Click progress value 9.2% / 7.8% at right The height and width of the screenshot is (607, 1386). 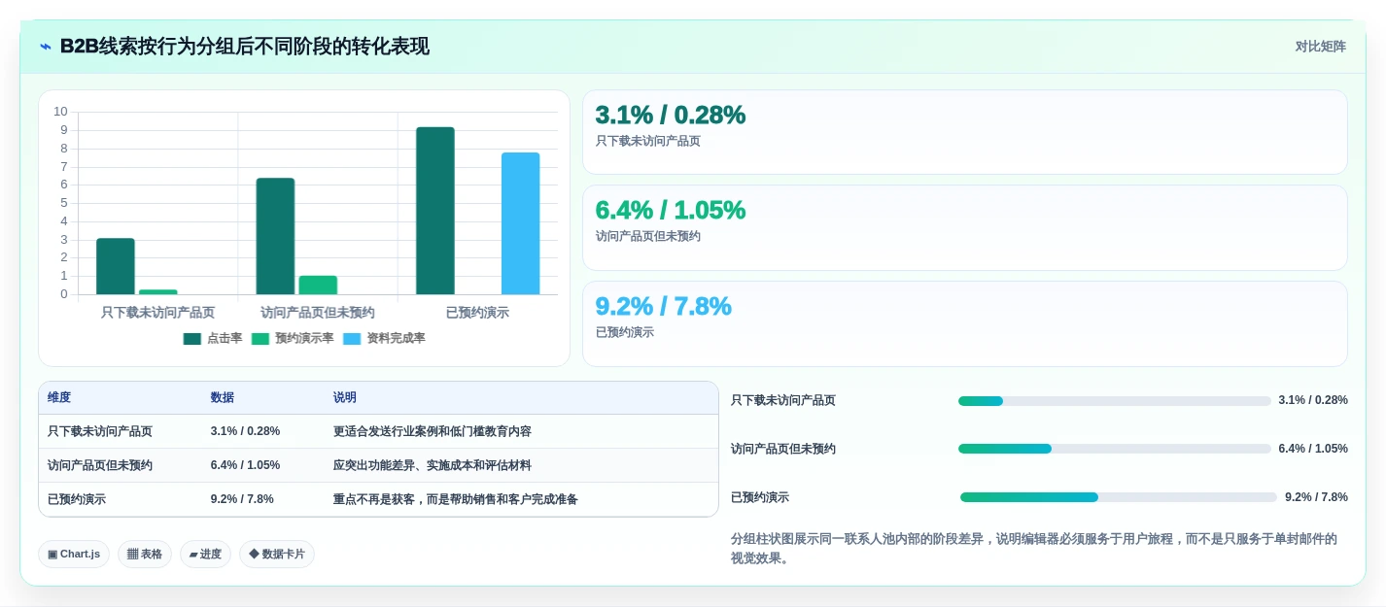coord(1316,497)
